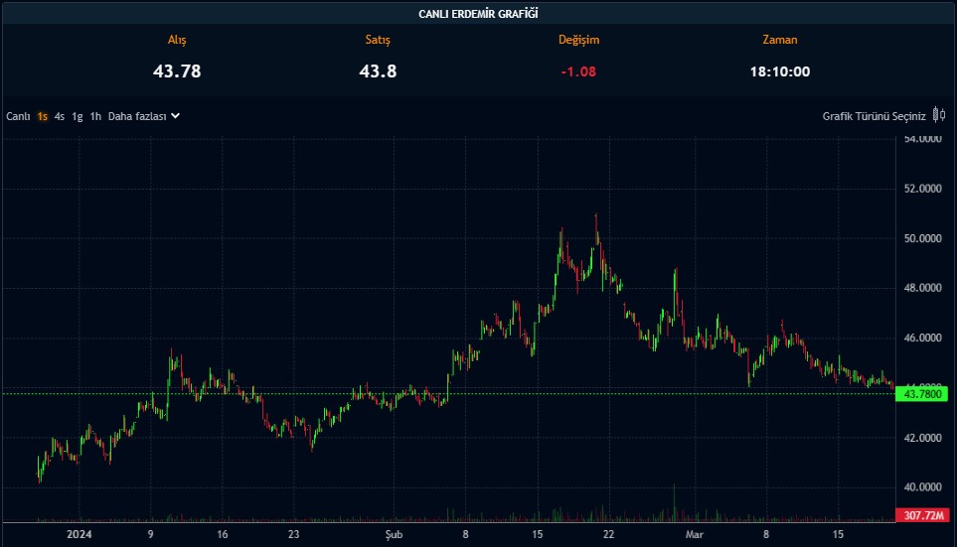Click the Satış price value 43.8

point(378,71)
